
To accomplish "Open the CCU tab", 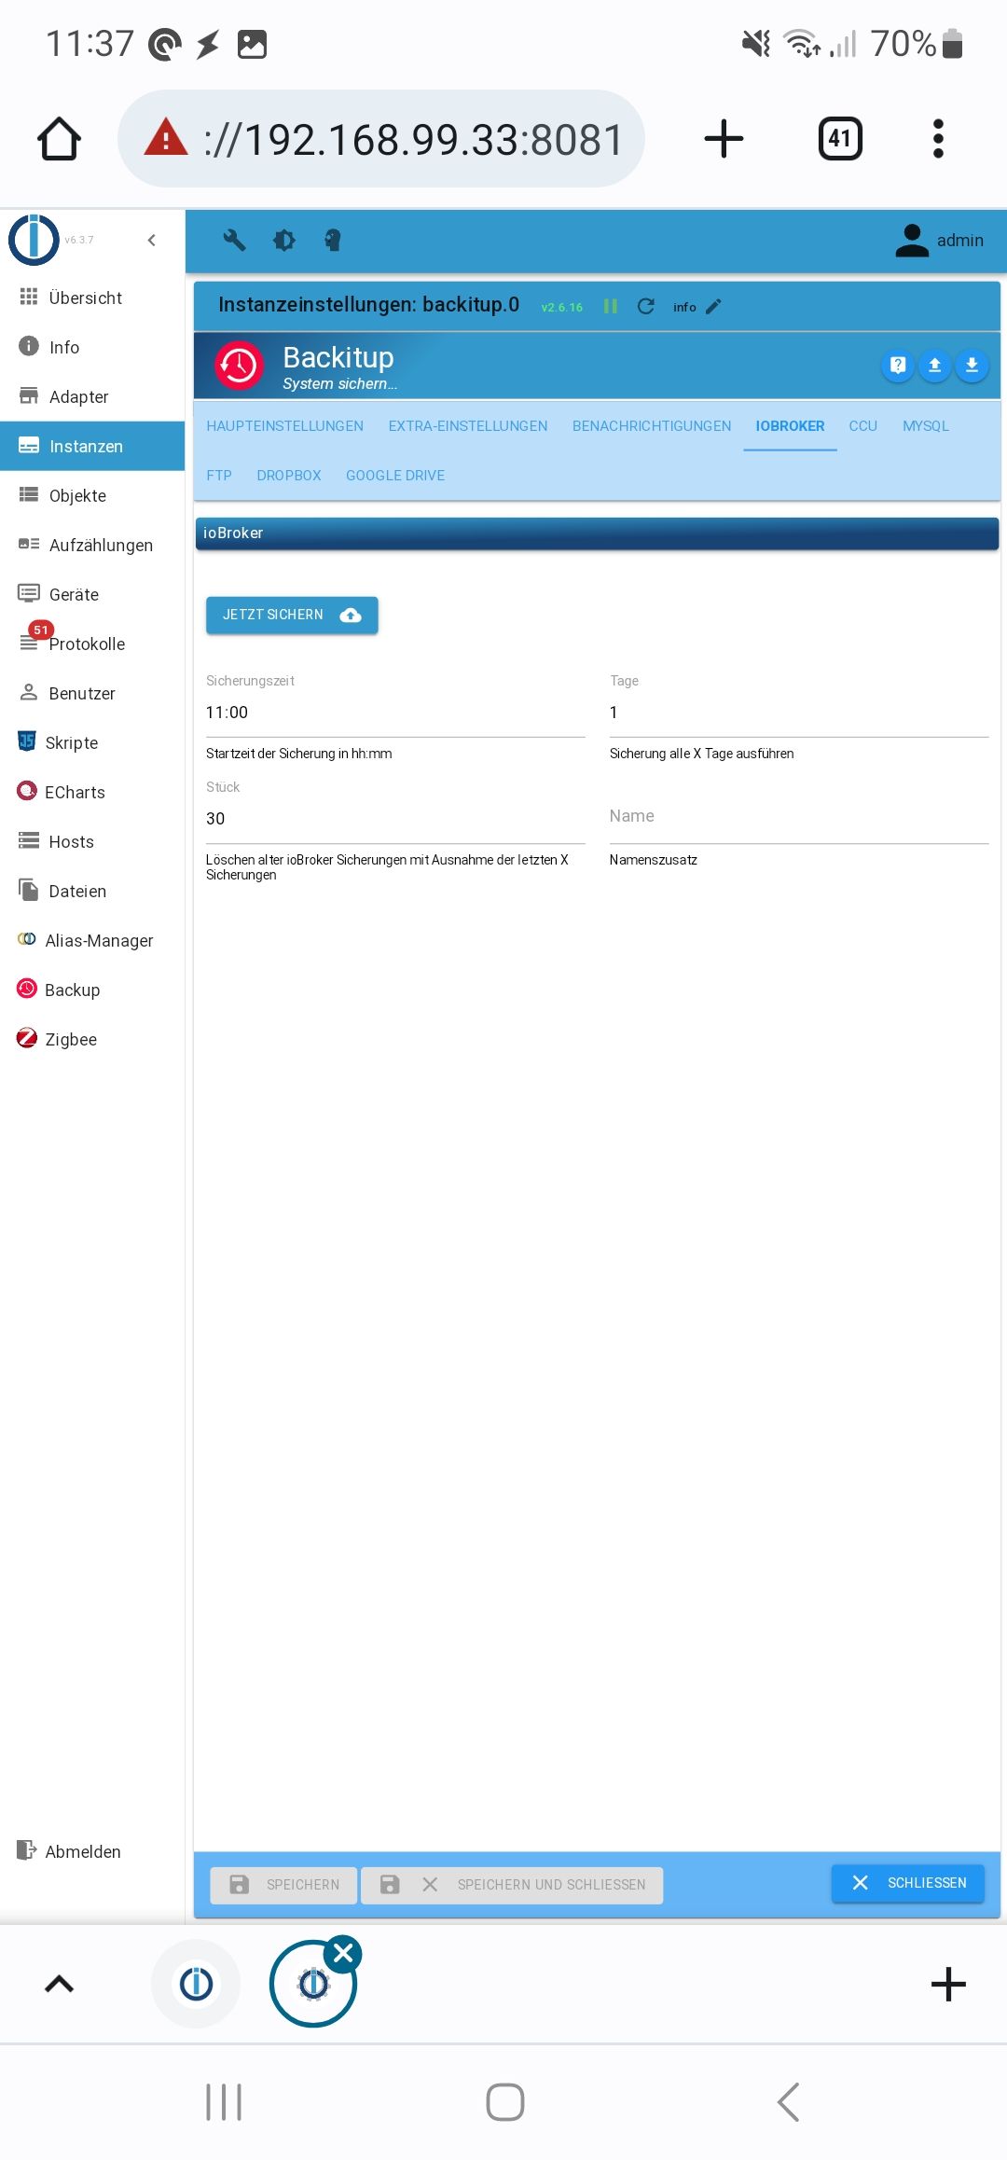I will coord(862,425).
